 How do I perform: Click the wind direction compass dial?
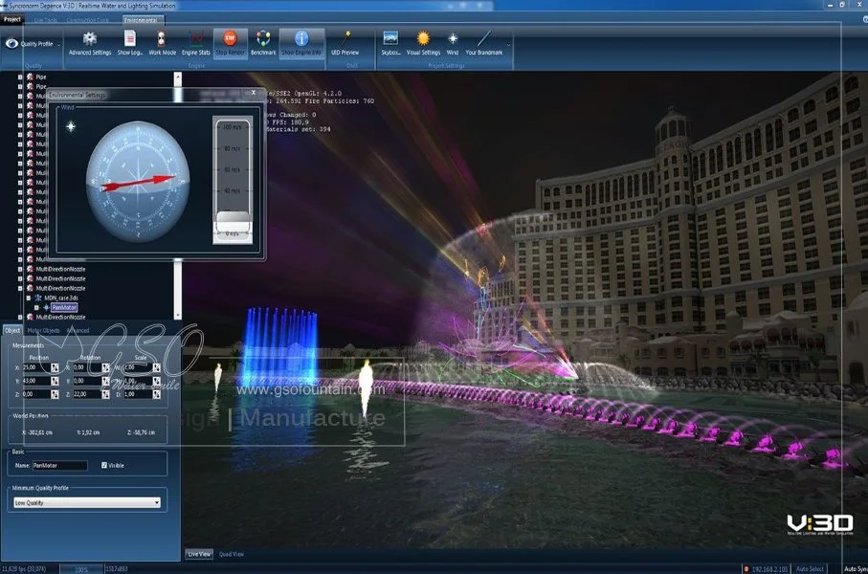pyautogui.click(x=138, y=182)
